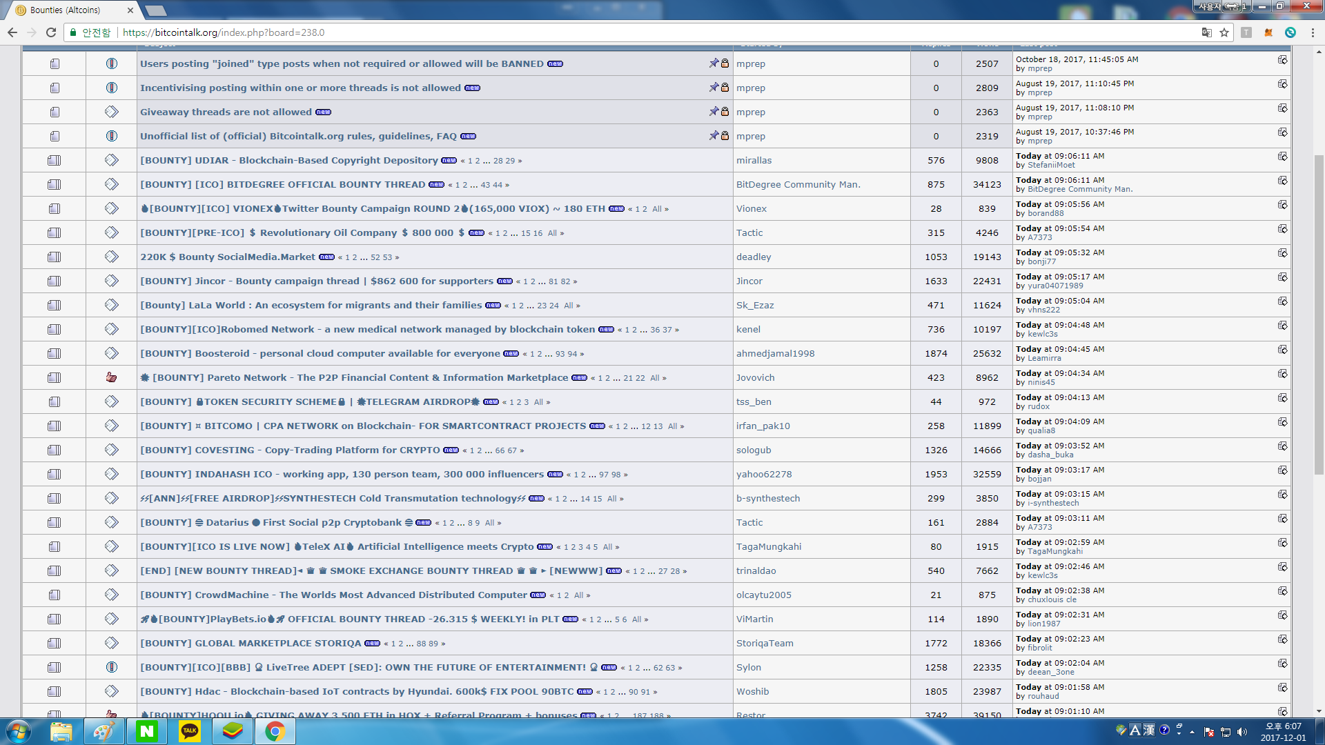1325x745 pixels.
Task: Open the UDIAR Blockchain-Based Copyright Depository thread
Action: point(288,160)
